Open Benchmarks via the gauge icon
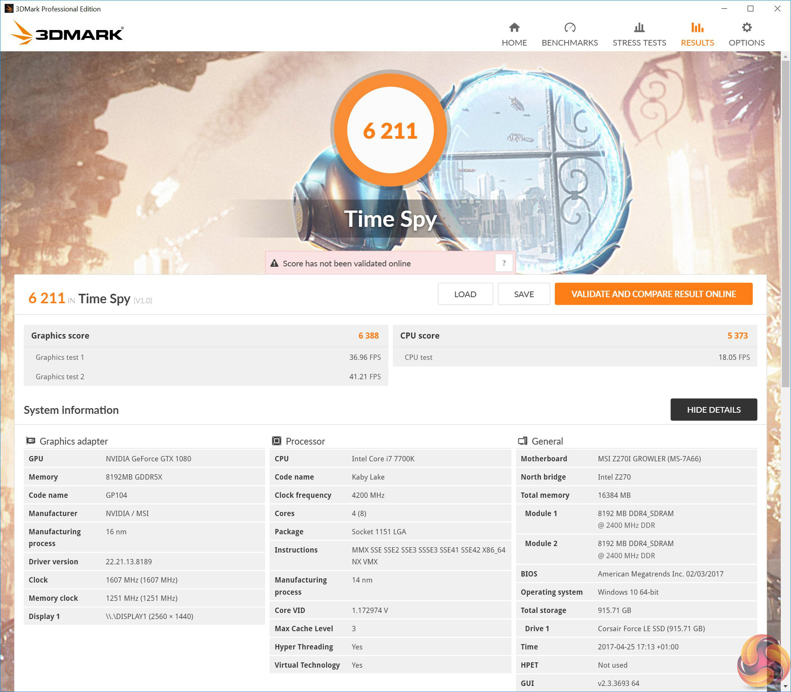The image size is (791, 692). (570, 27)
